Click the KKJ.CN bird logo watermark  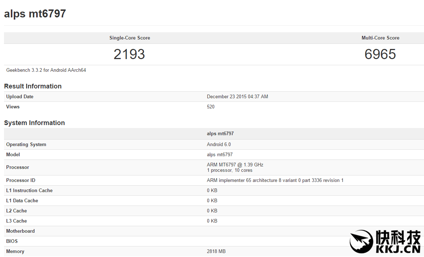361,241
